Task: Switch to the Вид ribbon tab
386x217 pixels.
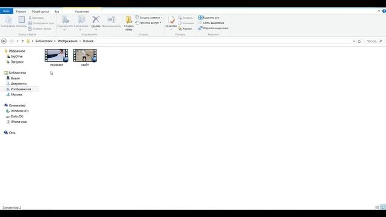Action: [57, 11]
